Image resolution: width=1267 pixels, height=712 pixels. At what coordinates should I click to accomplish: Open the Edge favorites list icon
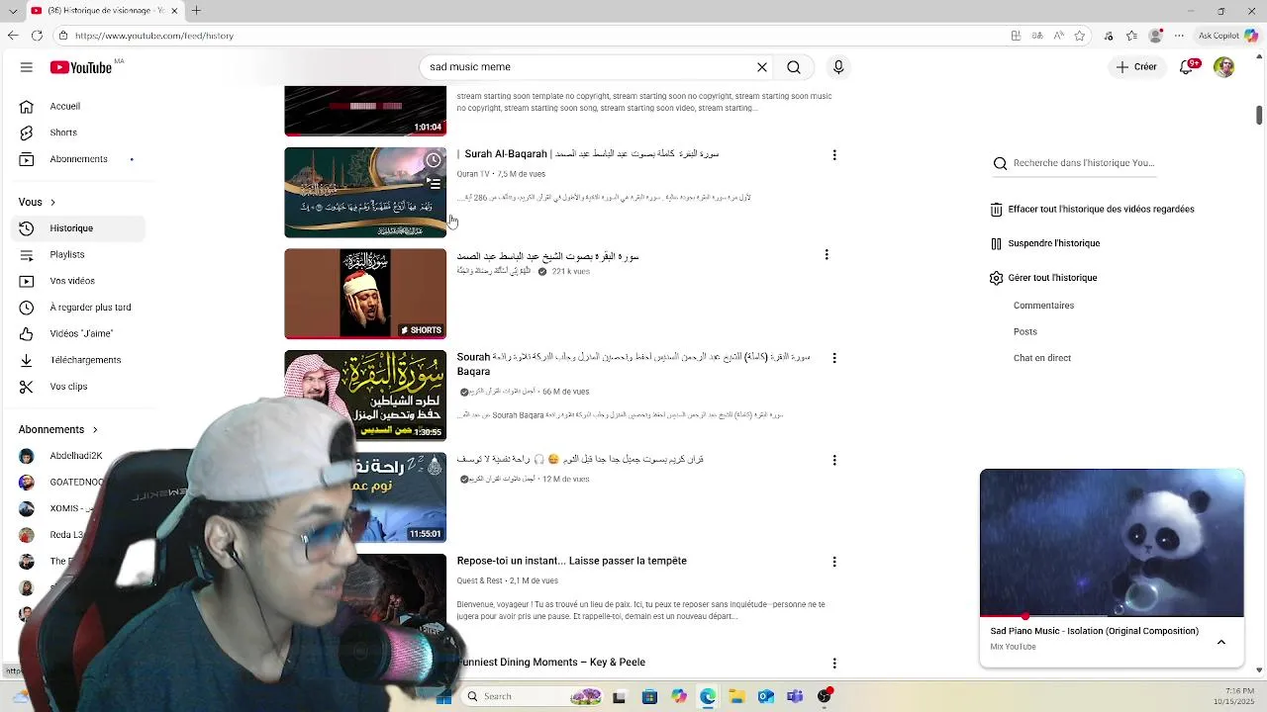[1131, 36]
